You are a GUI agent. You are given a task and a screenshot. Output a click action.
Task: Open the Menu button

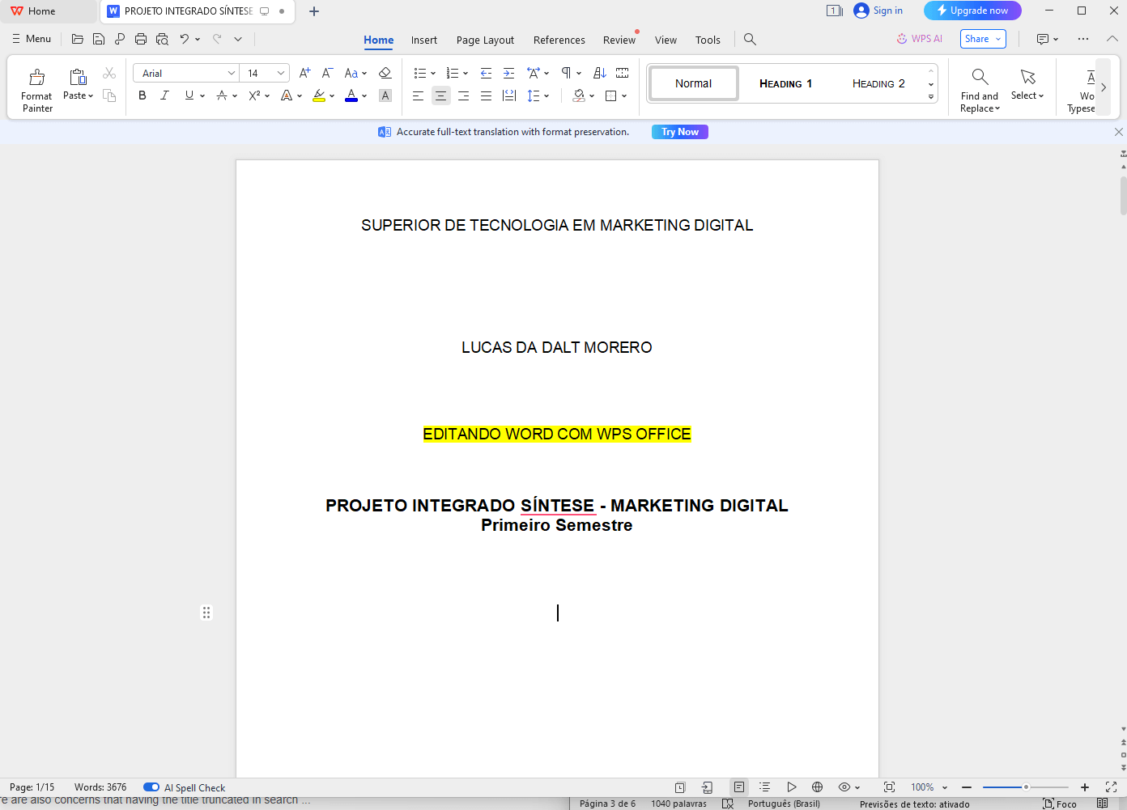[x=32, y=39]
